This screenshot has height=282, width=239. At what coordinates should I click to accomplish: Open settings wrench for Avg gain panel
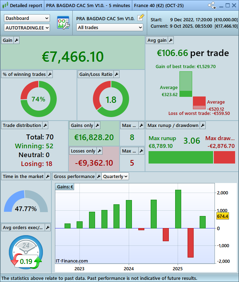[171, 40]
